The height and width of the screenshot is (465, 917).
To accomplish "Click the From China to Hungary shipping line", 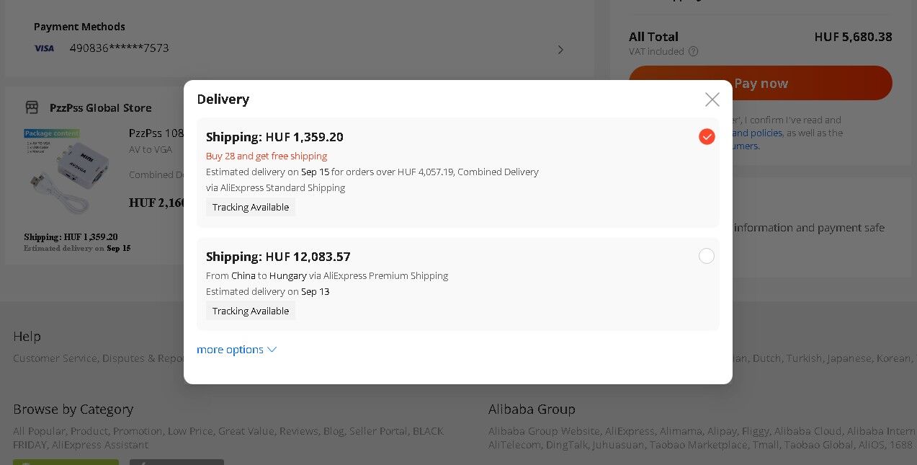I will click(x=327, y=275).
